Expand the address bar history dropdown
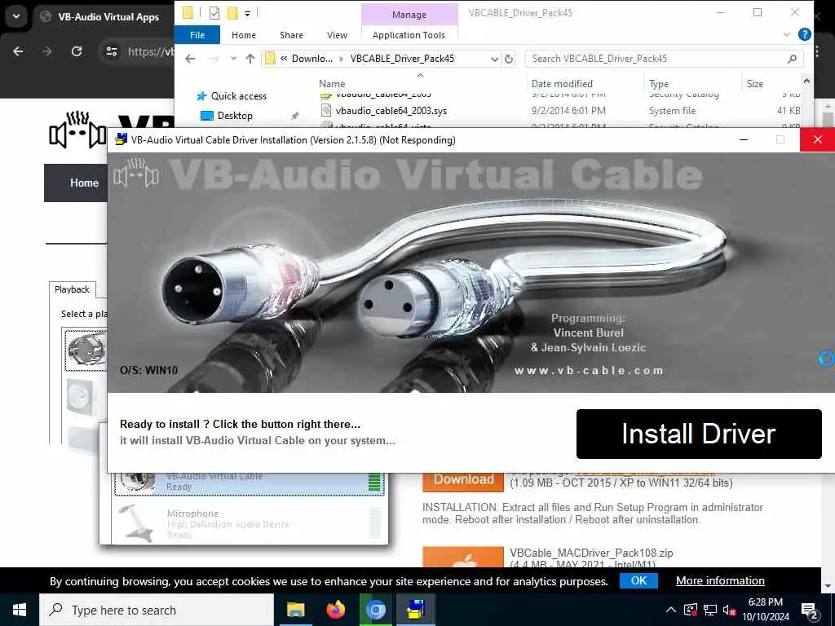835x626 pixels. point(495,59)
